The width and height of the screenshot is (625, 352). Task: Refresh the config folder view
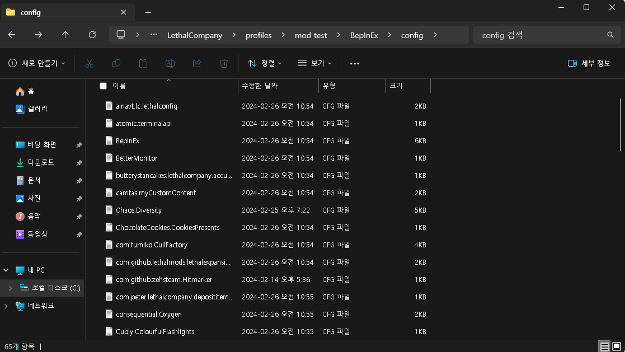92,35
